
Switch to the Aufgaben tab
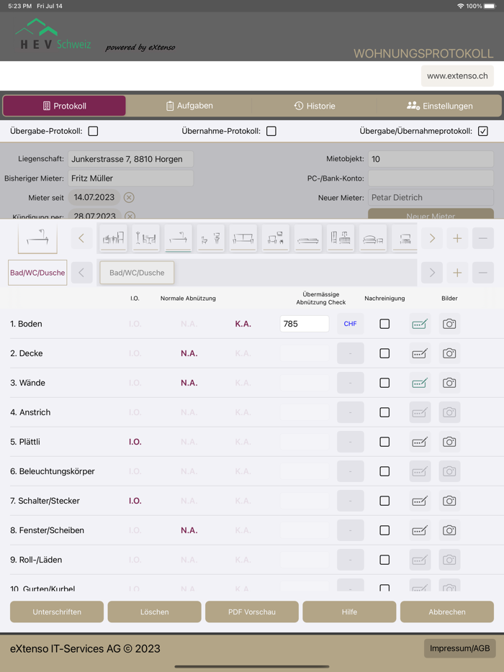point(189,106)
